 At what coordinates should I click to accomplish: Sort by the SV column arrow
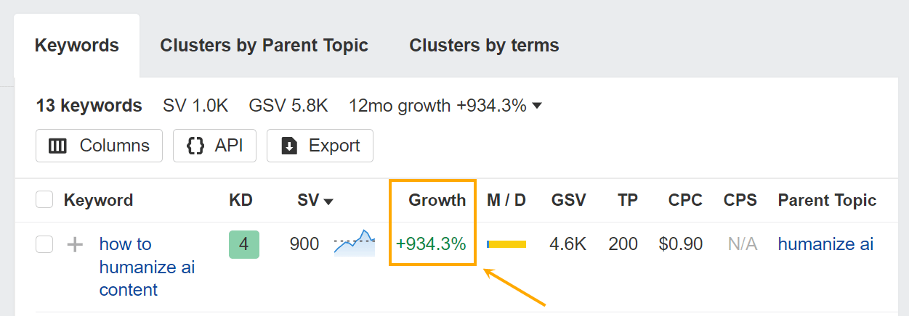pyautogui.click(x=328, y=201)
